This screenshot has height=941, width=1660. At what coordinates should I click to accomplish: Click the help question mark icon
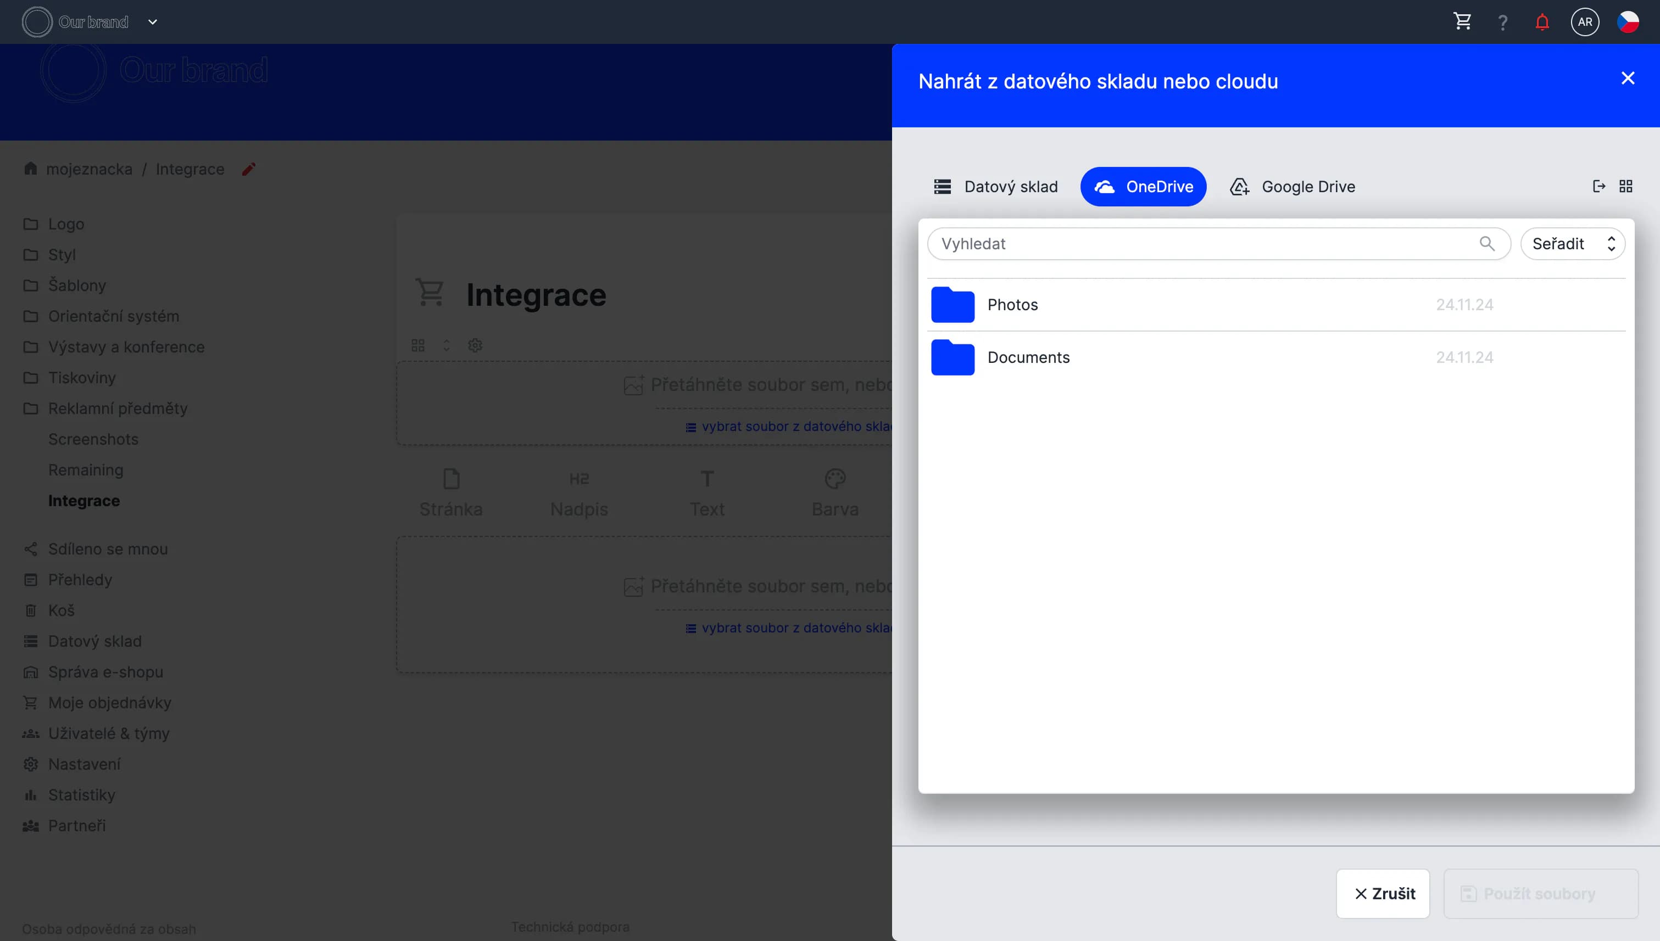point(1502,23)
